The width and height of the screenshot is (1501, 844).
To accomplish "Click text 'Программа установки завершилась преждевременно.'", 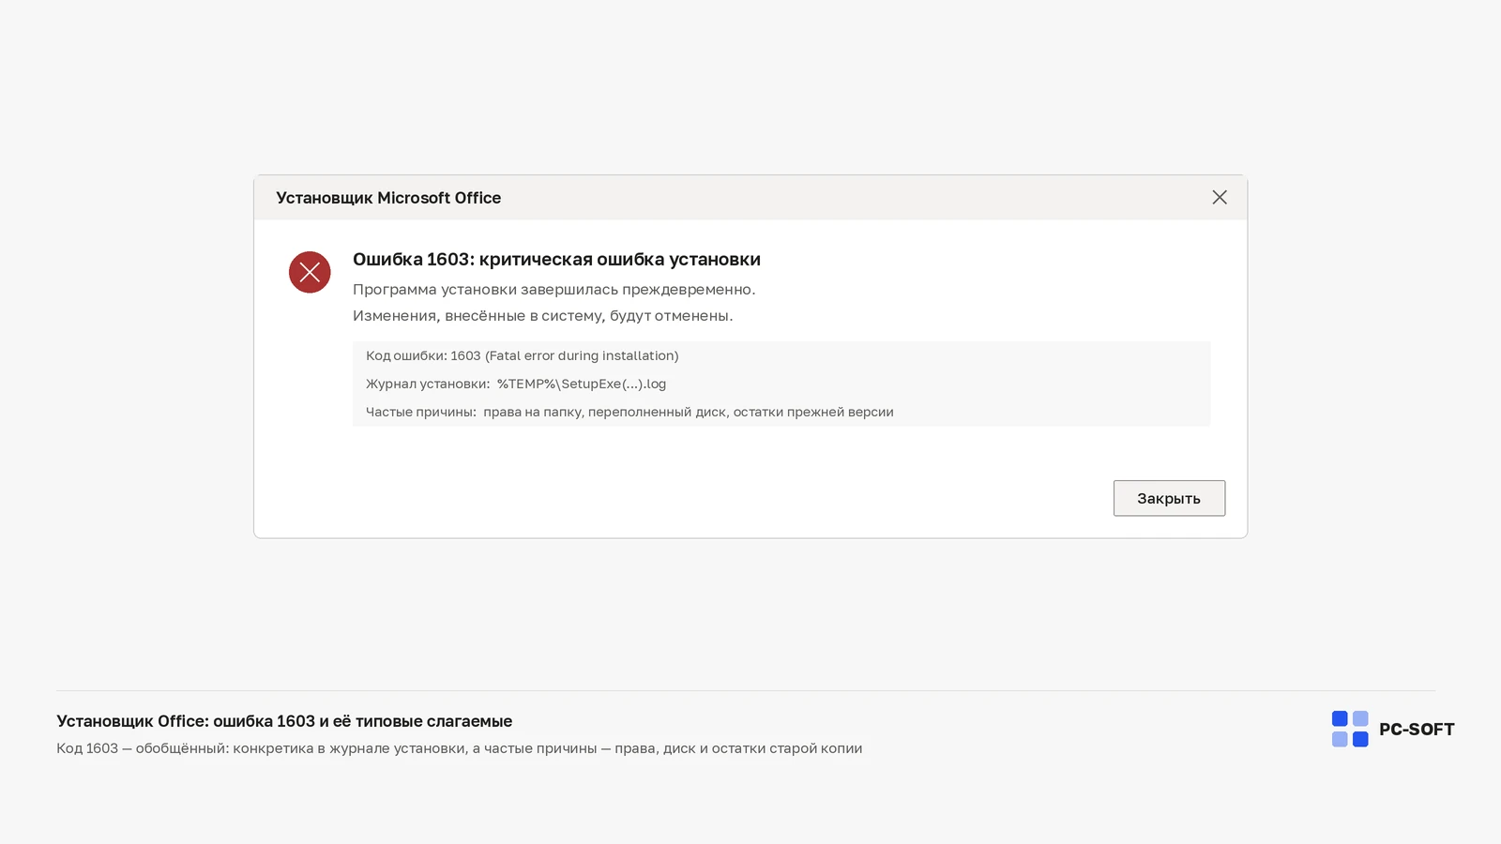I will click(x=553, y=289).
